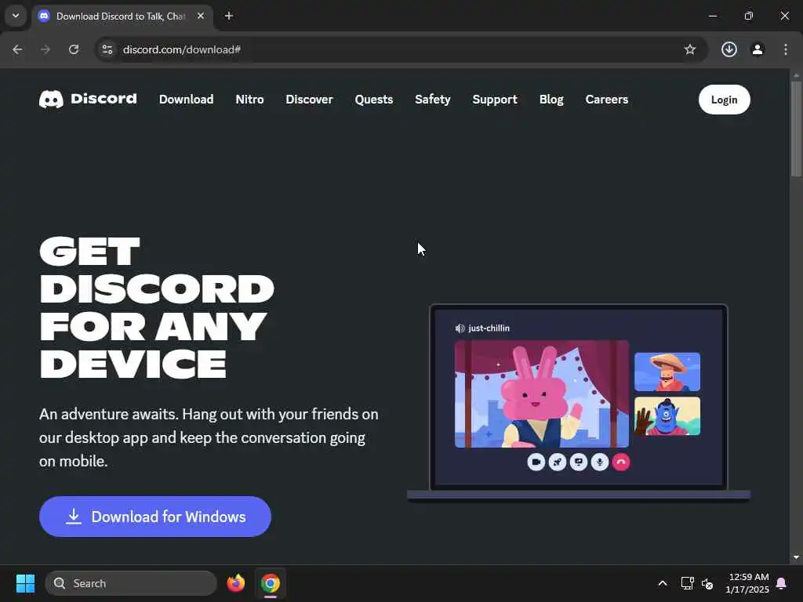Click the pink bunny character video tile

click(x=542, y=393)
